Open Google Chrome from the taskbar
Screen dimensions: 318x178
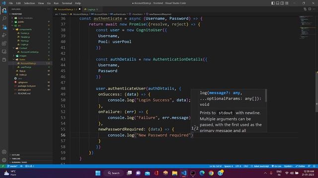coord(211,173)
